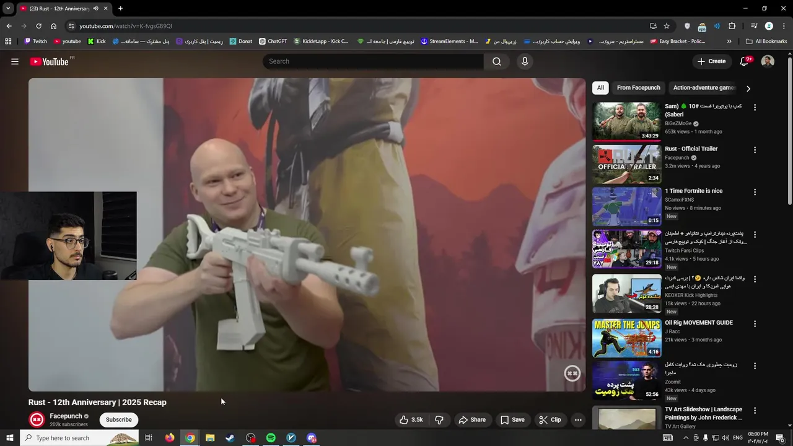Open Windows Start menu
Viewport: 793px width, 446px height.
pos(9,438)
